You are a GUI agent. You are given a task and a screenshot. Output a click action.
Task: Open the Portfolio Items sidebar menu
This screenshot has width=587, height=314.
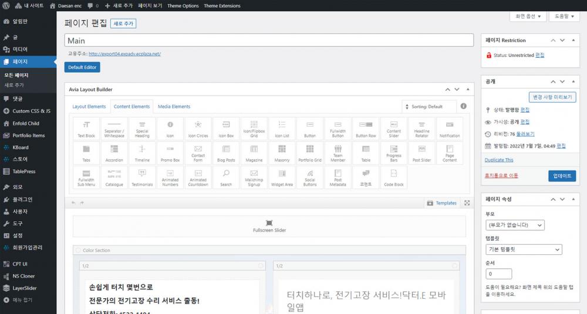[x=28, y=135]
